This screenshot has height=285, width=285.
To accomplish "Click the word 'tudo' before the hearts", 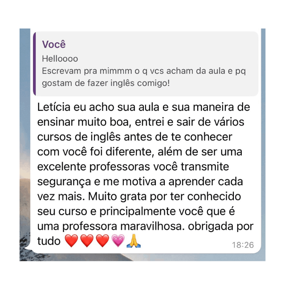I will coord(49,241).
